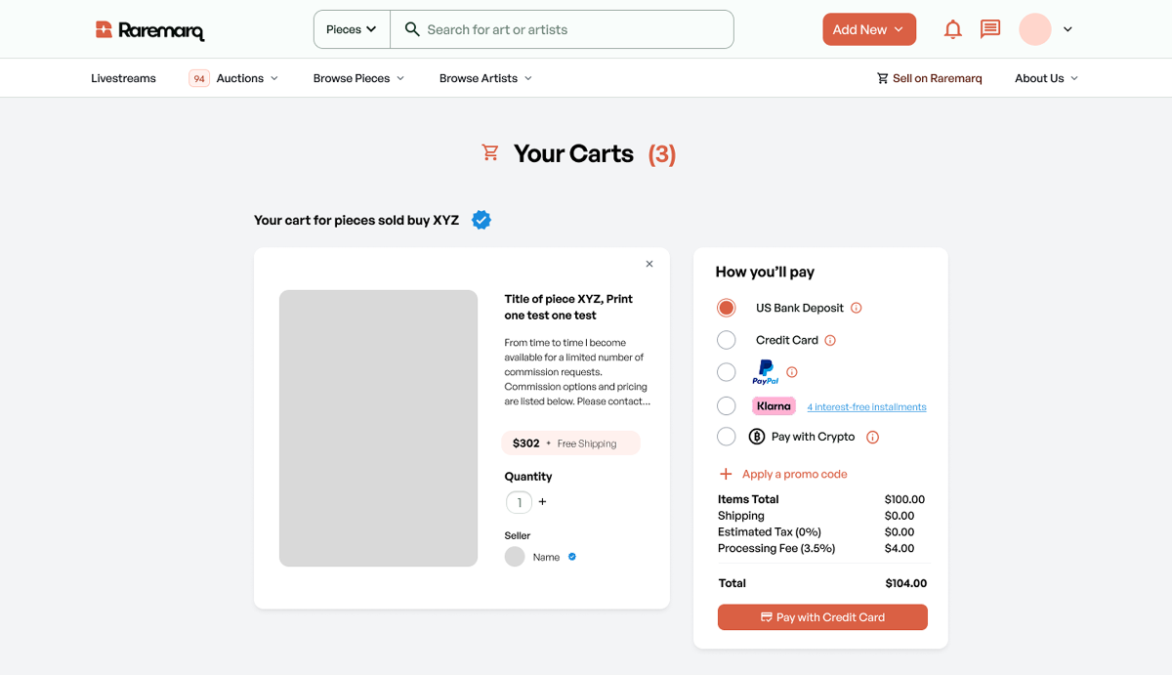Viewport: 1172px width, 675px height.
Task: Click the Raremarq logo
Action: [150, 30]
